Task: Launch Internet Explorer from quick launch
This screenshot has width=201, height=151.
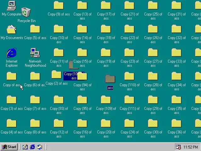Action: 32,147
